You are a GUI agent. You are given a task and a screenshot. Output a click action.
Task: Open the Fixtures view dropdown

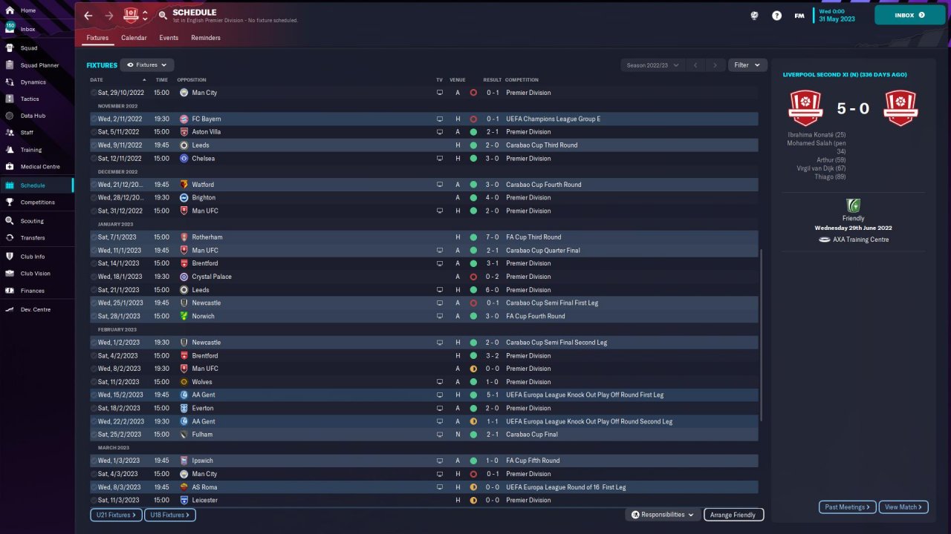(147, 65)
